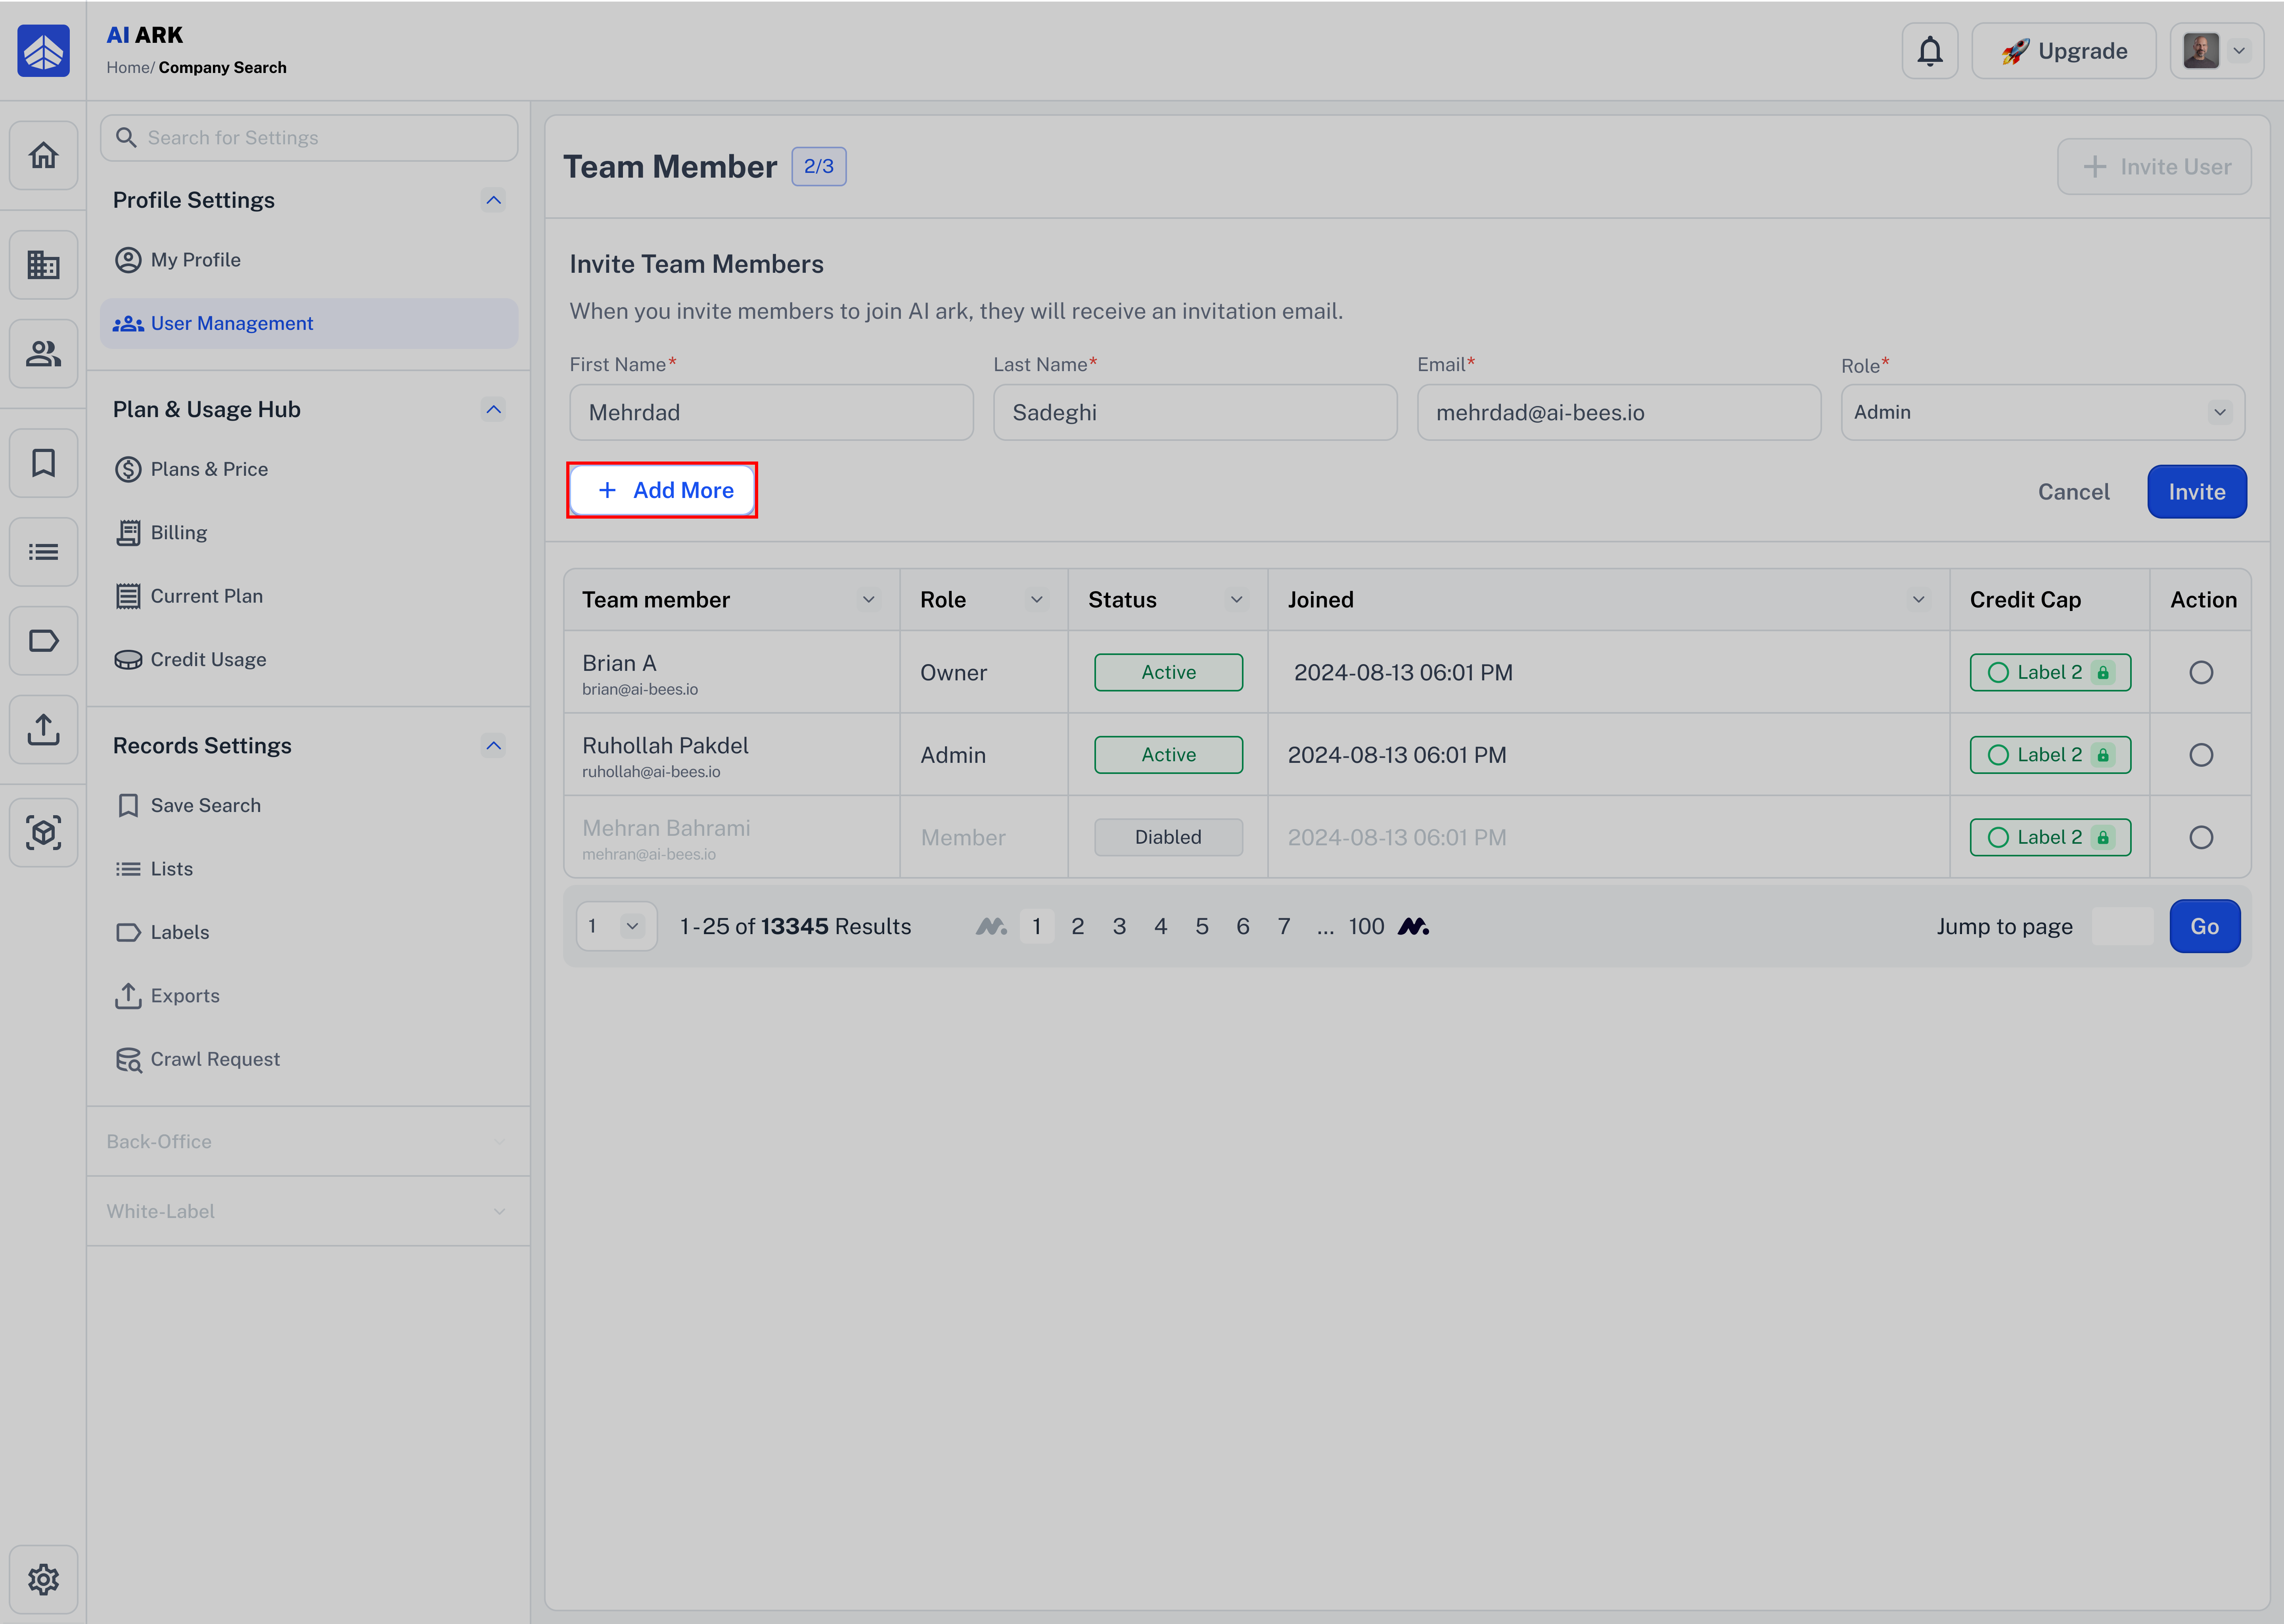Viewport: 2284px width, 1624px height.
Task: Open User Management settings
Action: point(308,324)
